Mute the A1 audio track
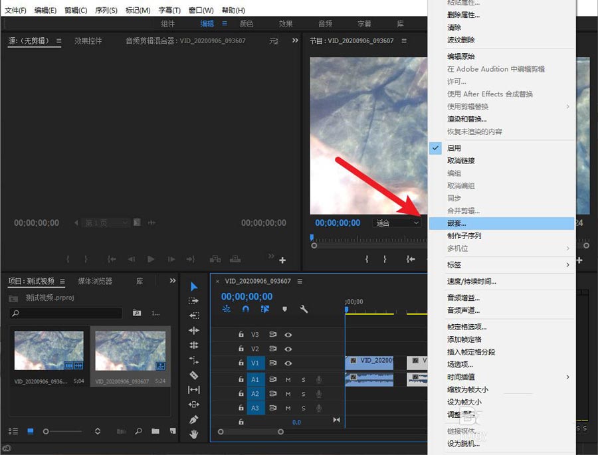The image size is (598, 455). [288, 379]
